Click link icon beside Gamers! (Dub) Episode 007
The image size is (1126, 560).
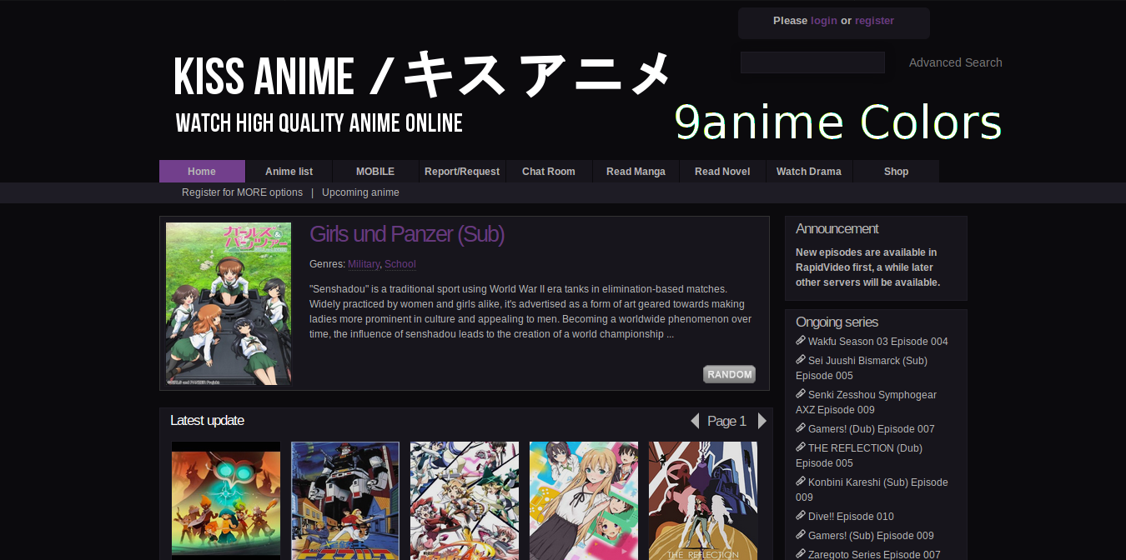[801, 428]
